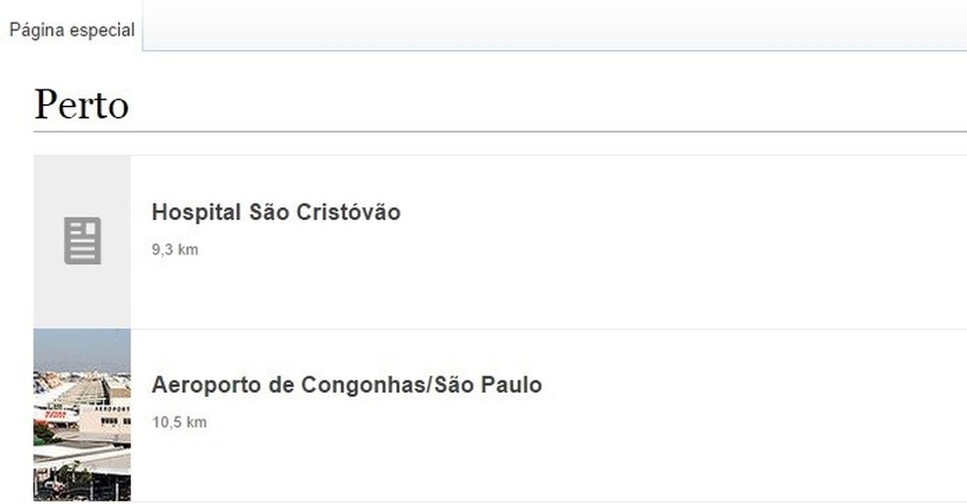Click the word Aeroporto in the second result
The height and width of the screenshot is (504, 967).
click(x=204, y=385)
